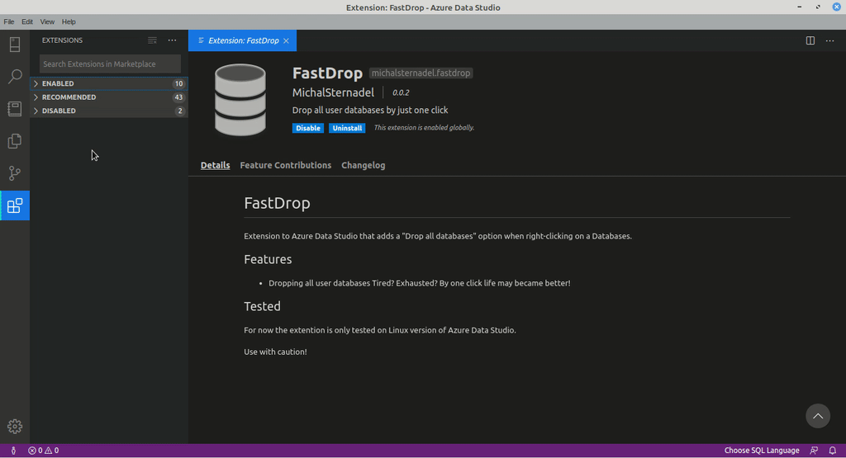Open the Connections view in activity bar
The image size is (846, 458).
(x=15, y=45)
